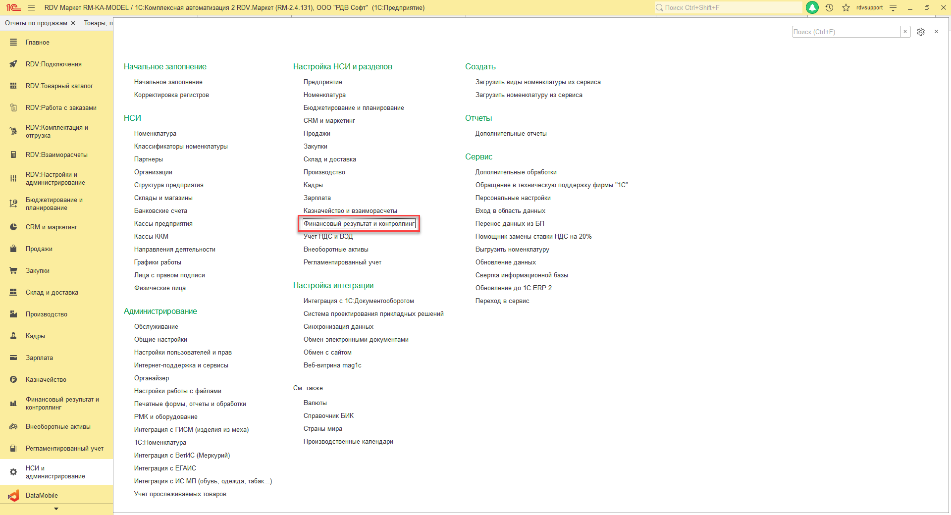Open Свертка информационной базы link
This screenshot has width=951, height=515.
[522, 275]
